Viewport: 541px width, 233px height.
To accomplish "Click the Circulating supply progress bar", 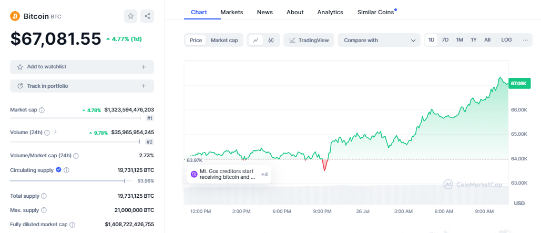I will tap(71, 180).
